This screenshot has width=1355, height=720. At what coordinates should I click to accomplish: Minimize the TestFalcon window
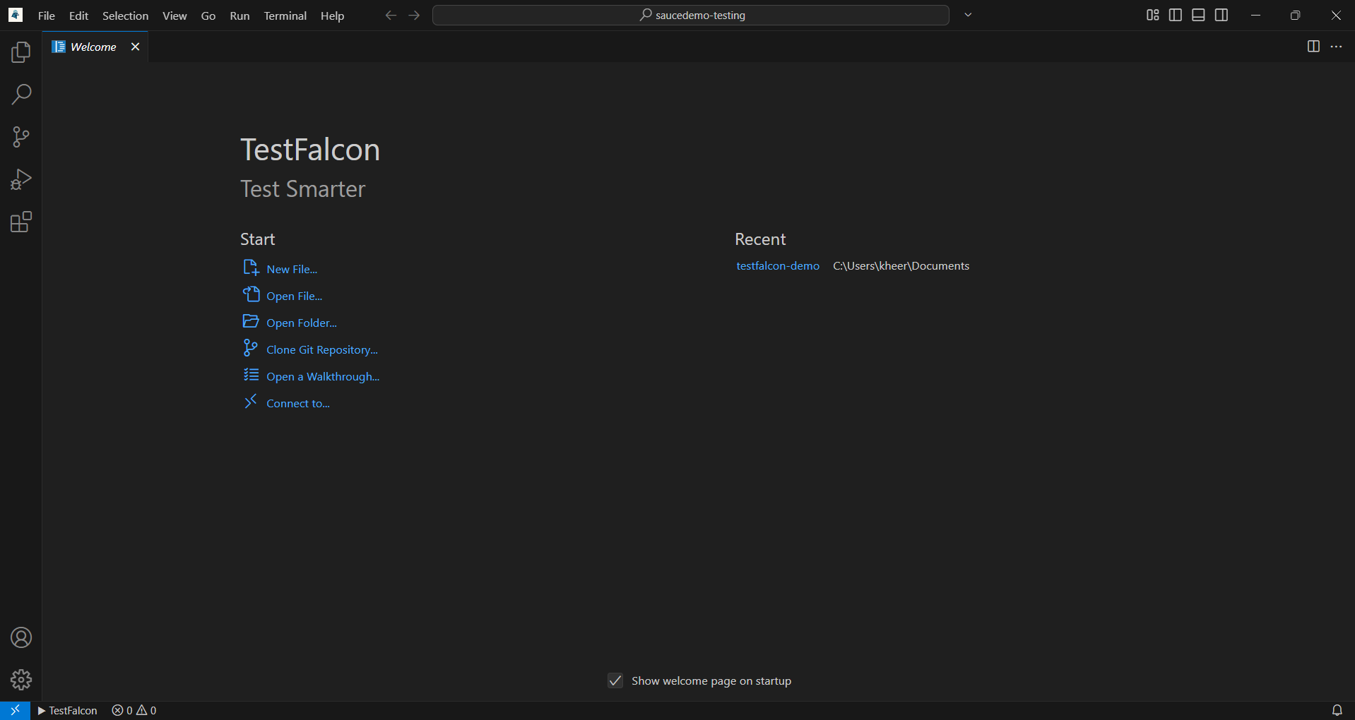pos(1255,15)
